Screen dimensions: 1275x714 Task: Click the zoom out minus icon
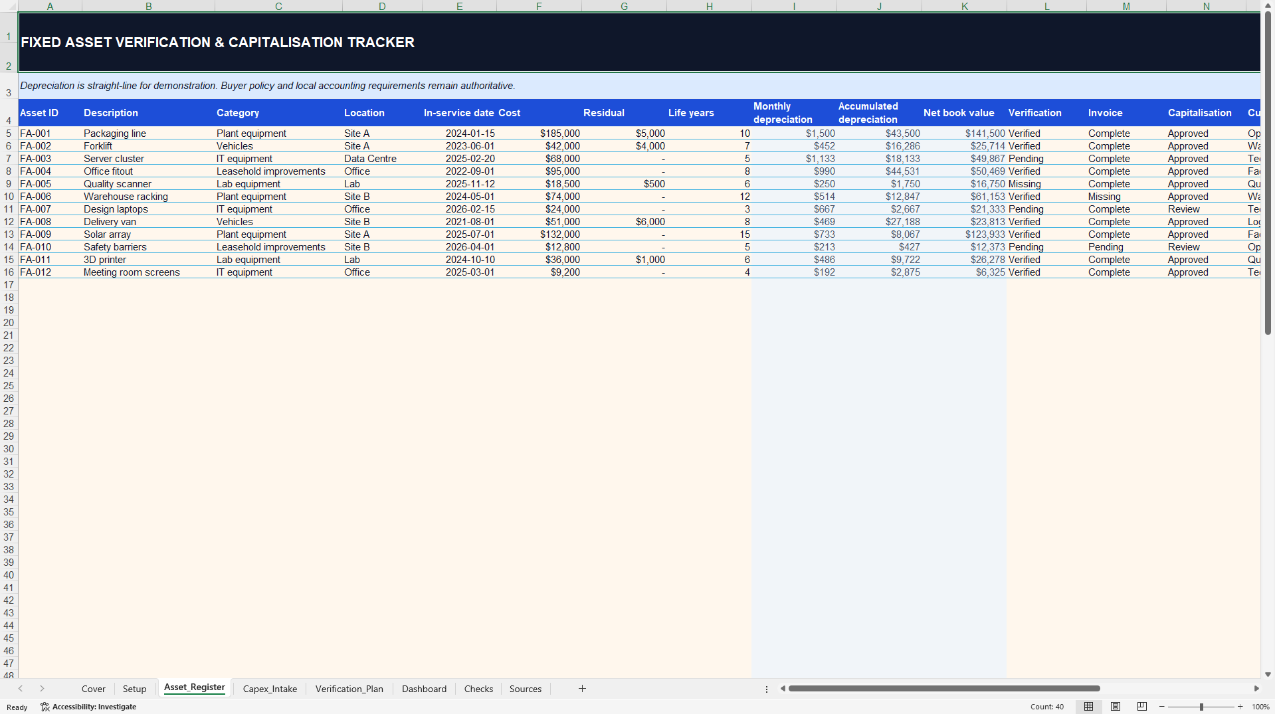(1162, 707)
